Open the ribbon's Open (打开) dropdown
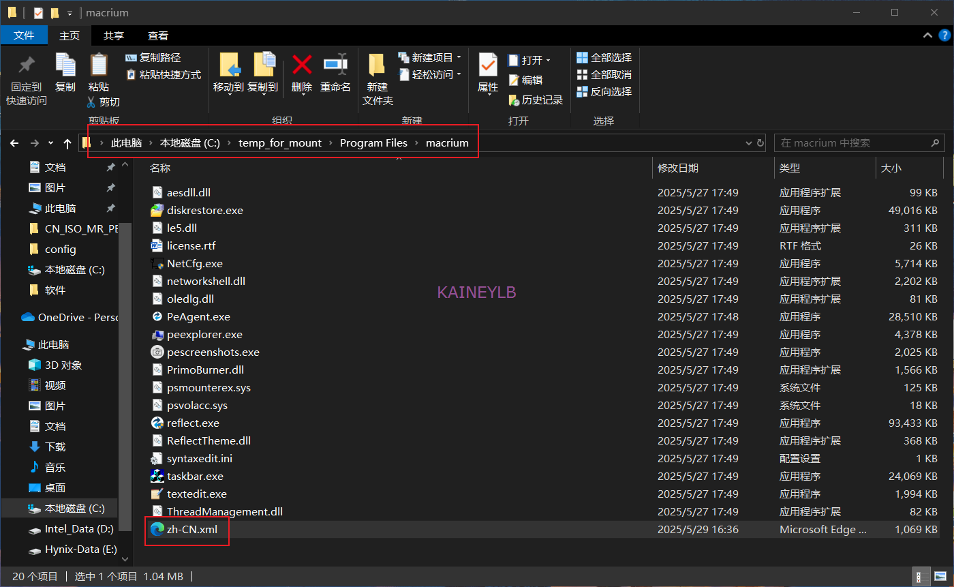 (529, 60)
